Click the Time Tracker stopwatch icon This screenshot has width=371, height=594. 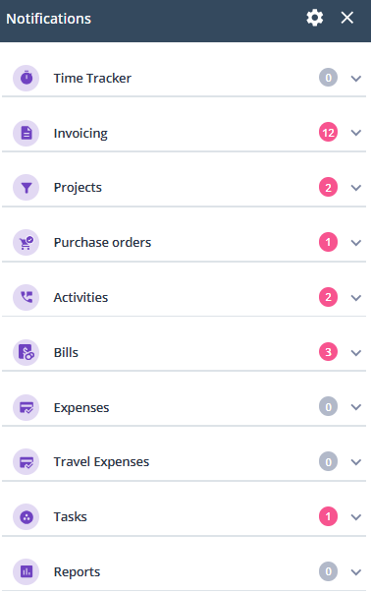tap(26, 78)
